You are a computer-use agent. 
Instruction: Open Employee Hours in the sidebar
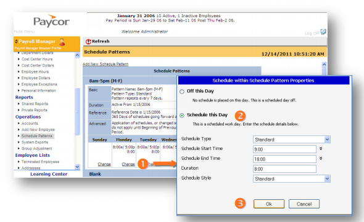(35, 72)
